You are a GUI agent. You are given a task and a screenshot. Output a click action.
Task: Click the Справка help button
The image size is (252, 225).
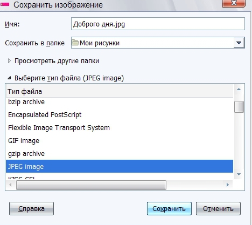tap(31, 209)
